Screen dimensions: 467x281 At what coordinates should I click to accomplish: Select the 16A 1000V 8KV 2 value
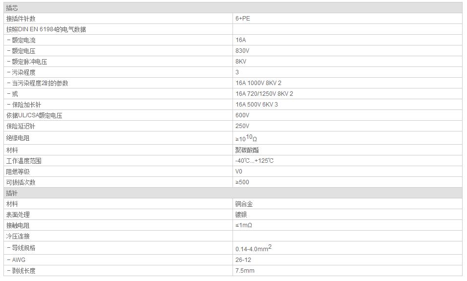pos(258,83)
